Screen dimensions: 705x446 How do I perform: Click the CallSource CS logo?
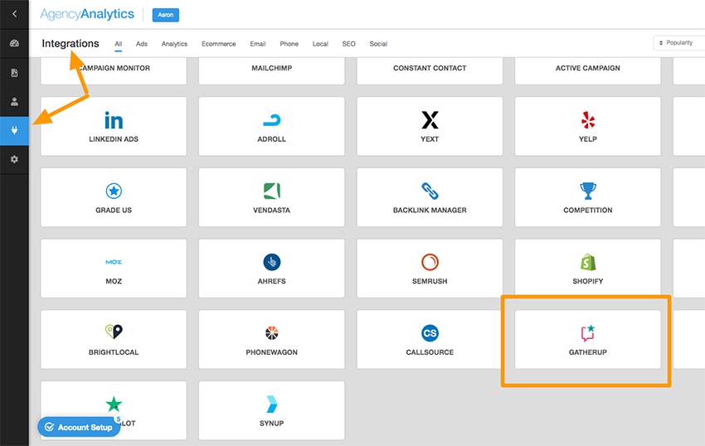pyautogui.click(x=430, y=333)
